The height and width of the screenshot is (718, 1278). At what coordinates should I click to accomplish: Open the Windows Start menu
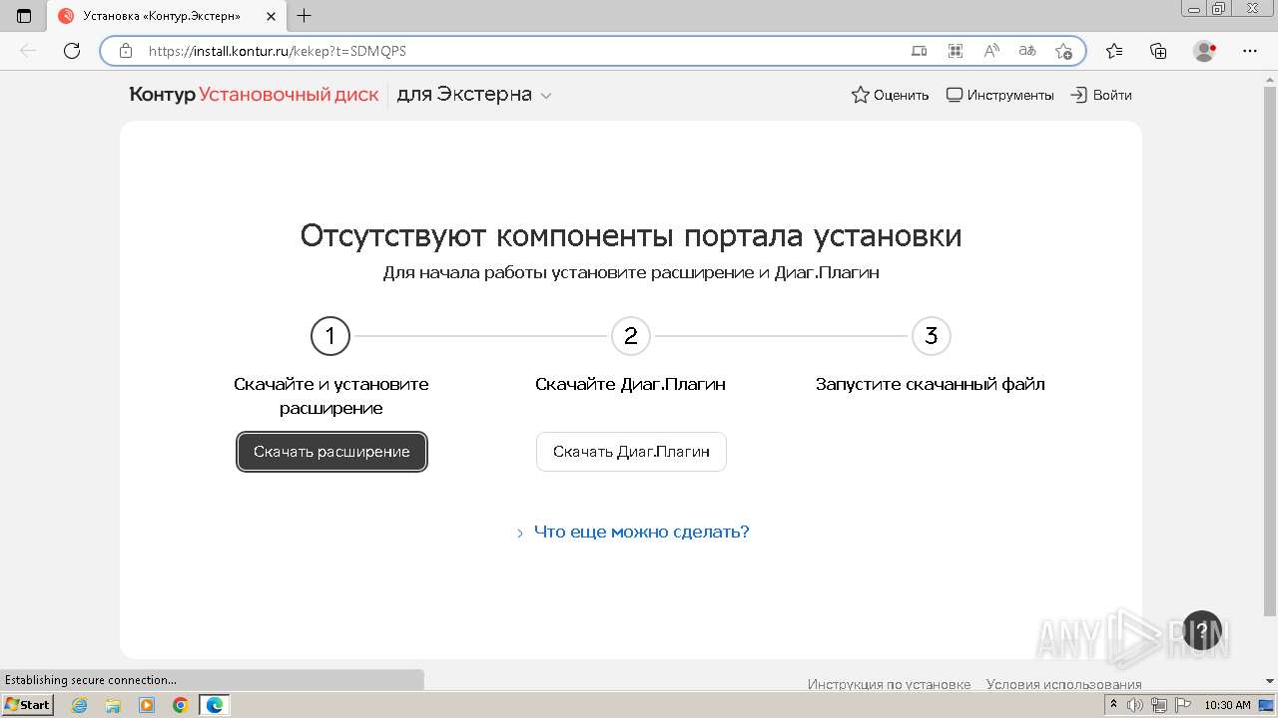pos(27,705)
